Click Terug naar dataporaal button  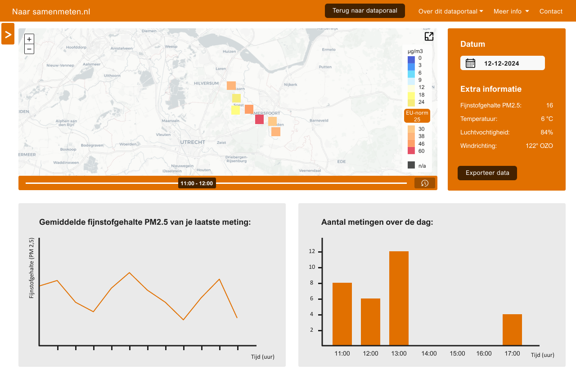click(365, 10)
